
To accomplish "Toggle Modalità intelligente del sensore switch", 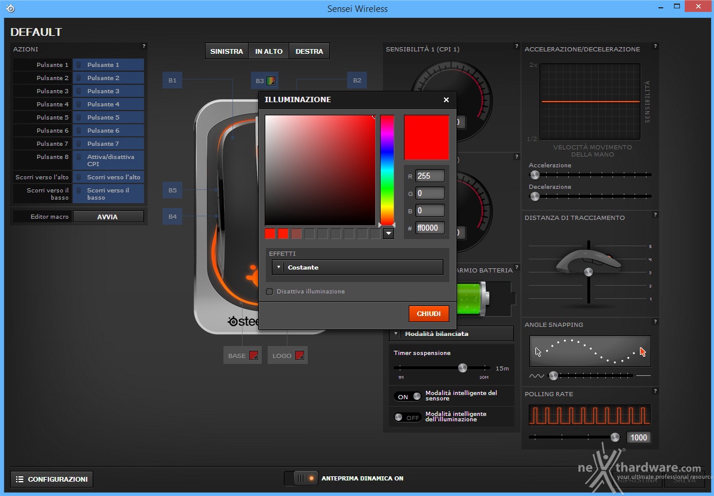I will tap(407, 397).
